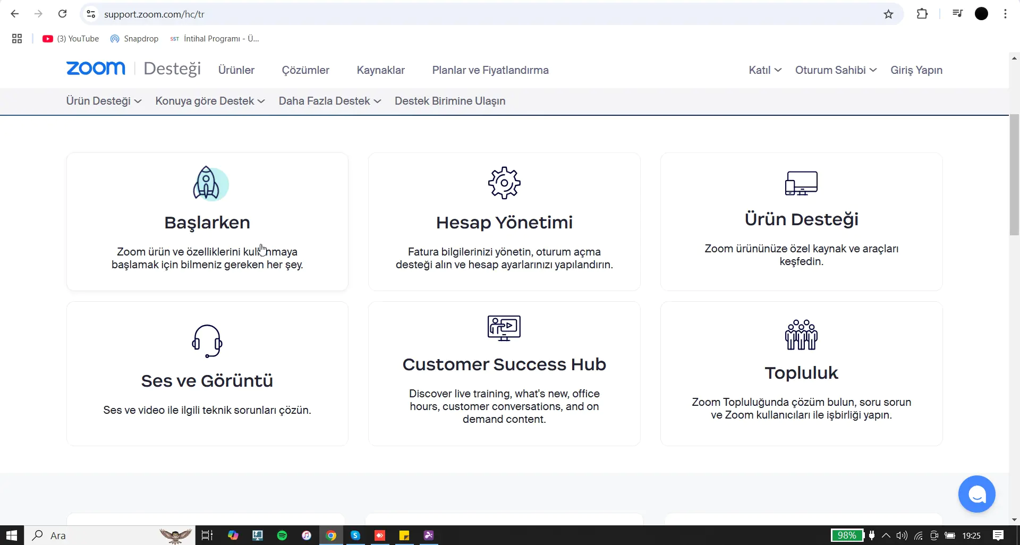1020x545 pixels.
Task: Expand the Ürün Desteği dropdown menu
Action: pyautogui.click(x=104, y=101)
